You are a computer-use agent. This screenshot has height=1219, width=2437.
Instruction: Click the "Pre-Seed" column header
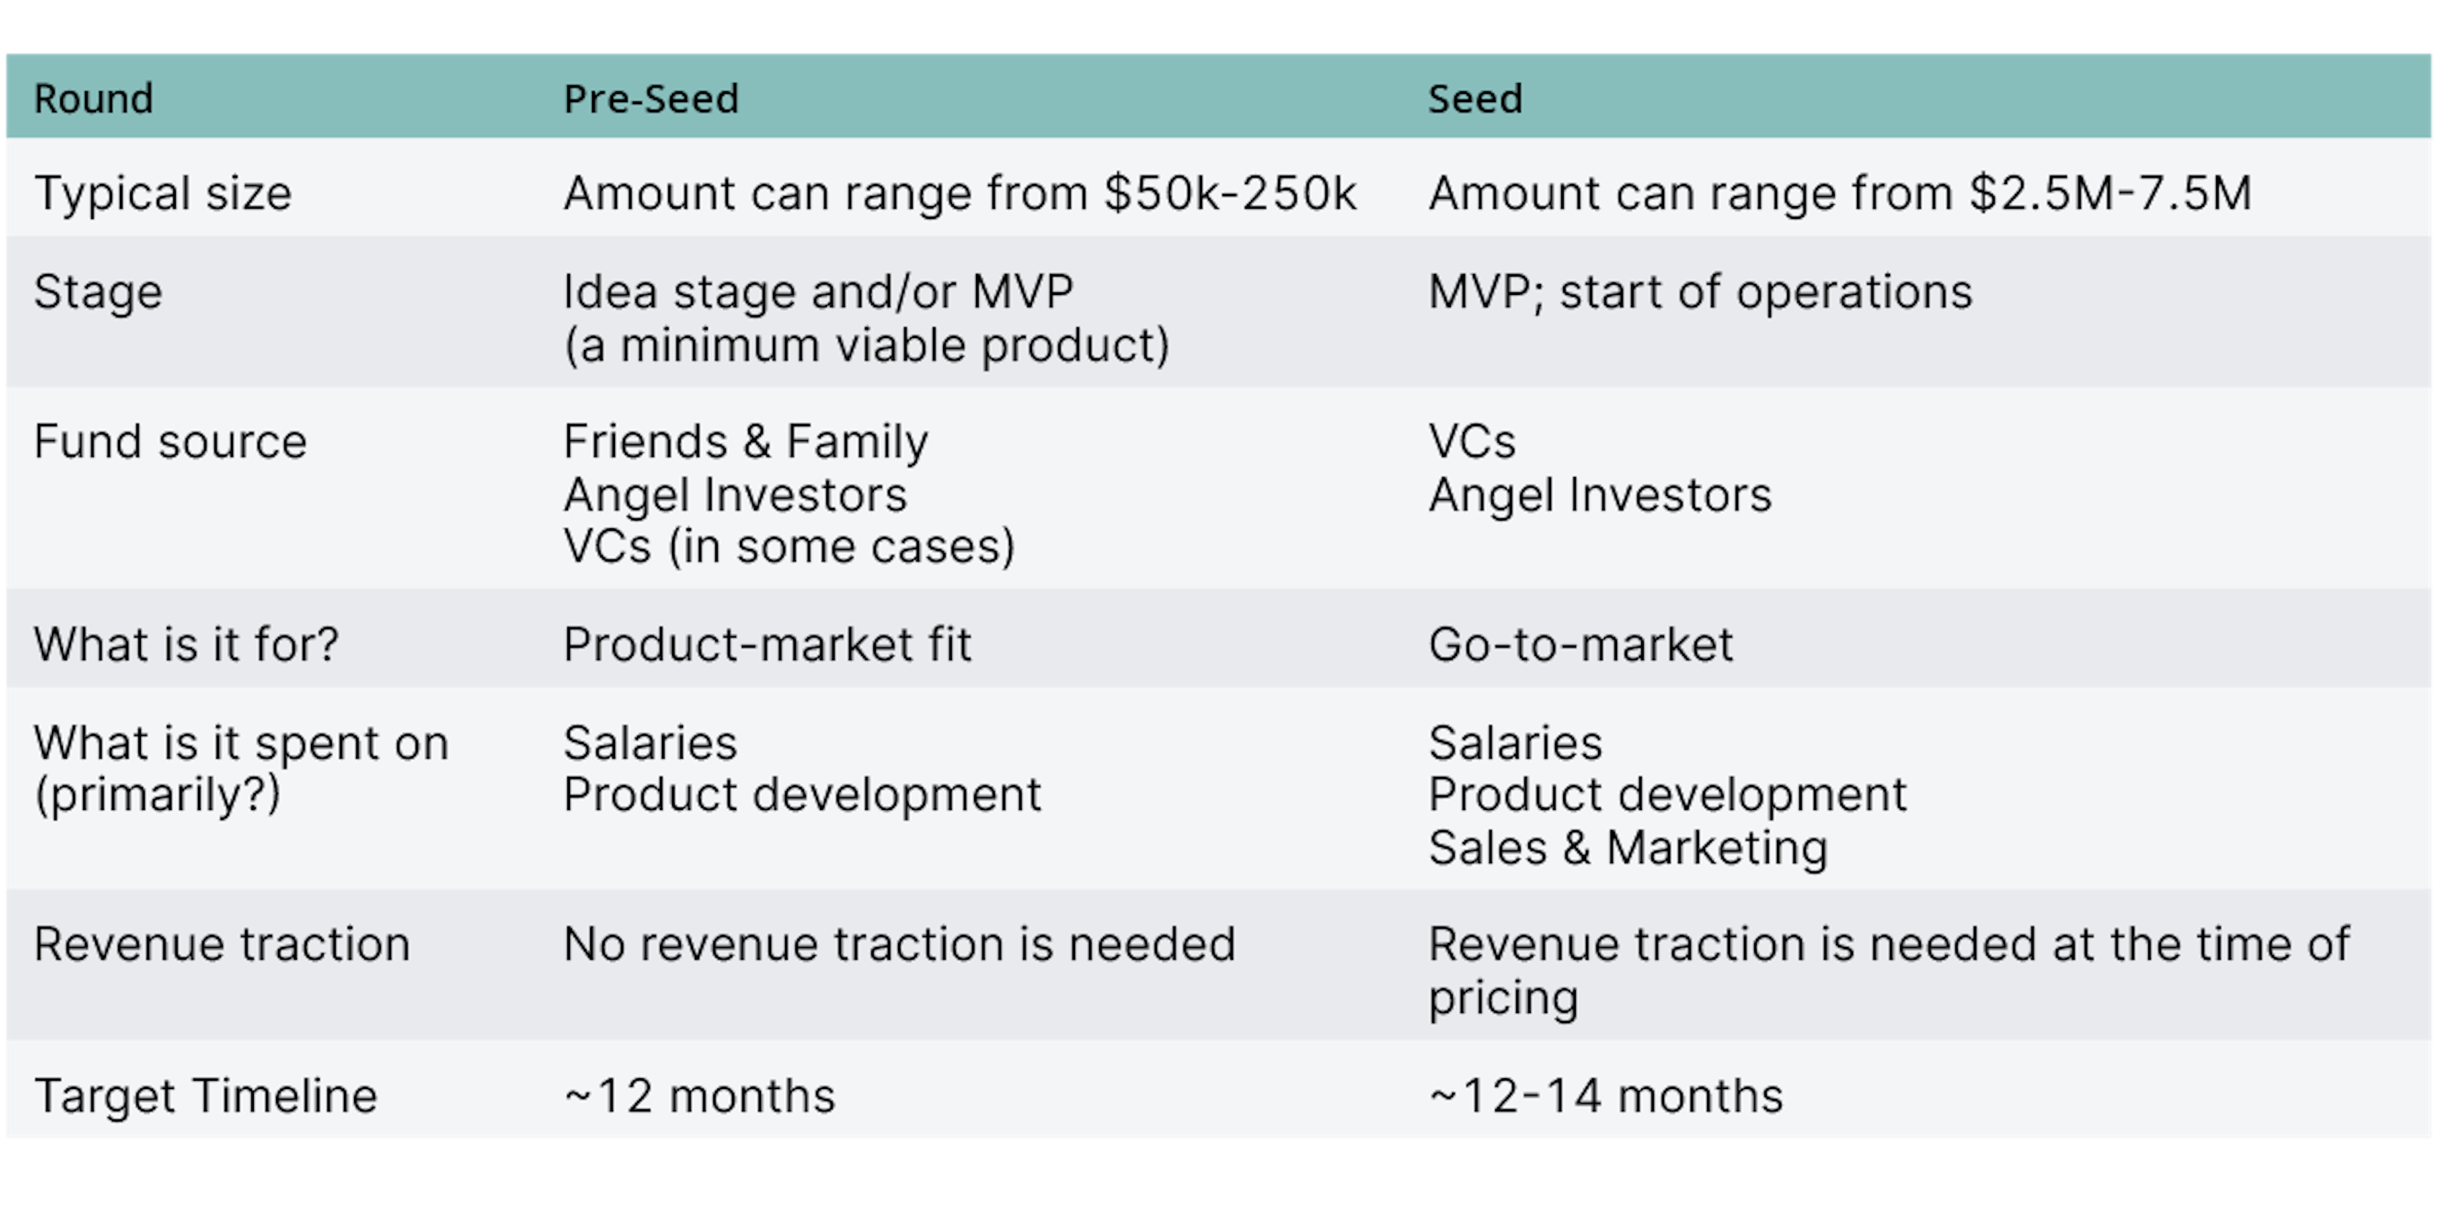pos(651,98)
